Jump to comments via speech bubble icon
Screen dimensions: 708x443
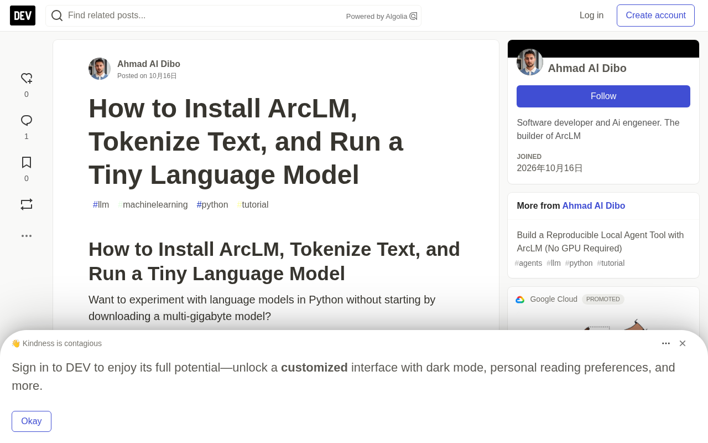(27, 121)
